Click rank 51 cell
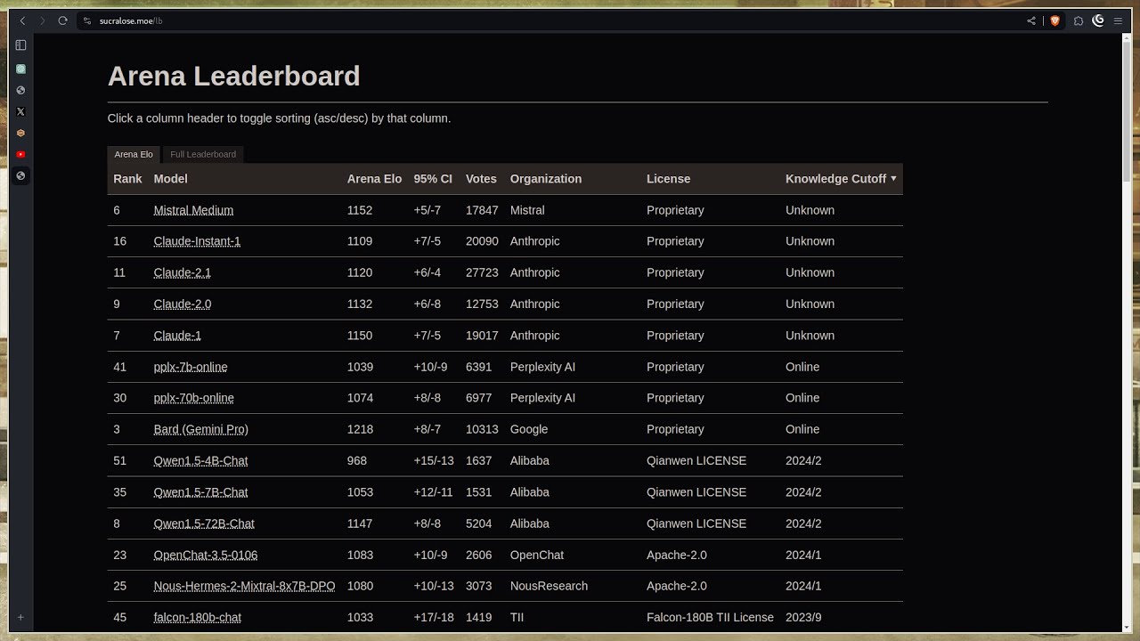This screenshot has width=1140, height=641. 120,460
